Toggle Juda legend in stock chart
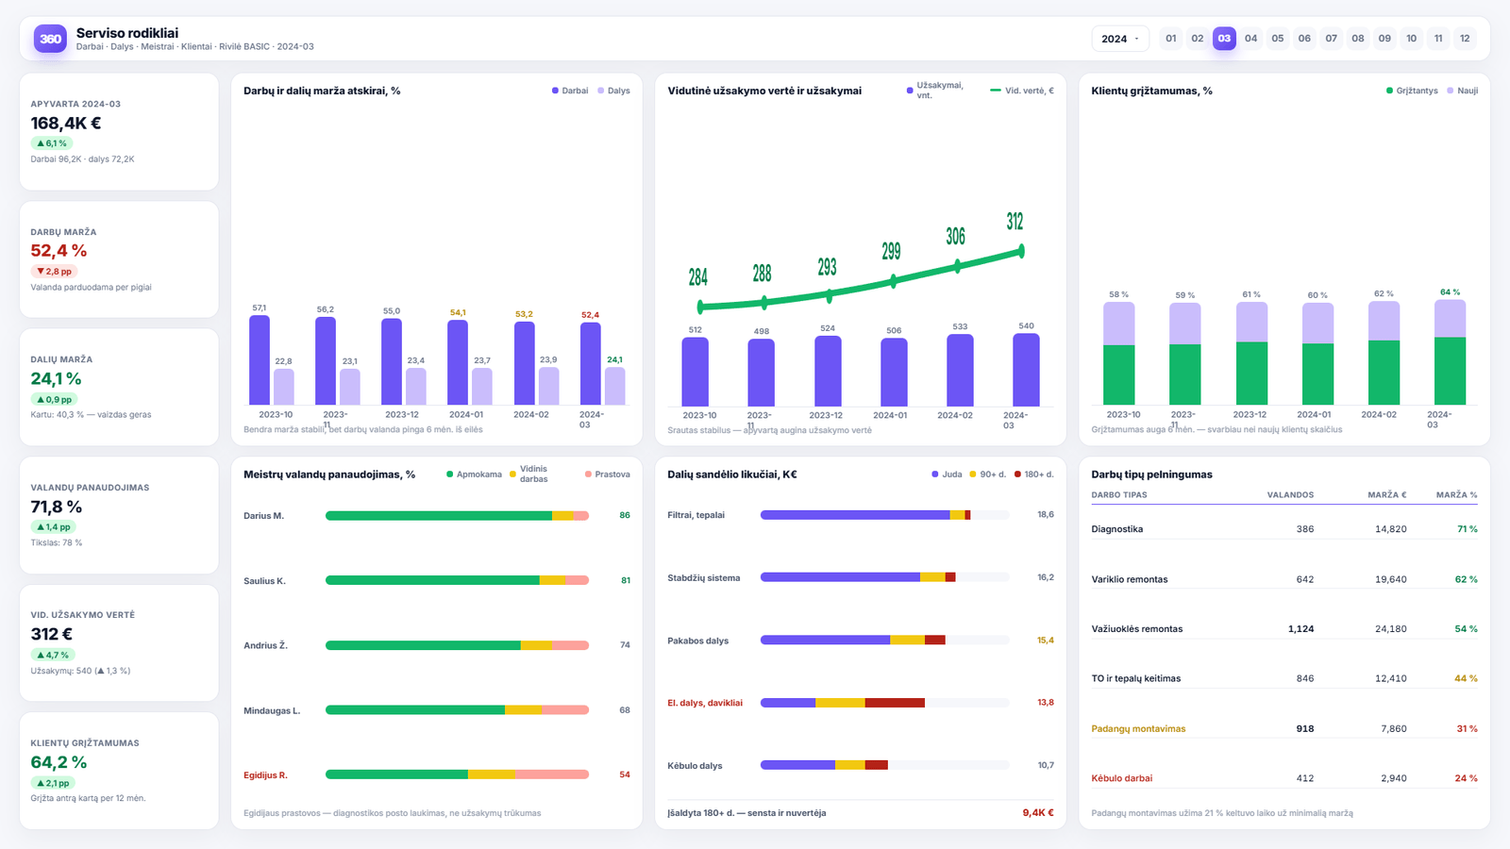1510x849 pixels. 947,474
